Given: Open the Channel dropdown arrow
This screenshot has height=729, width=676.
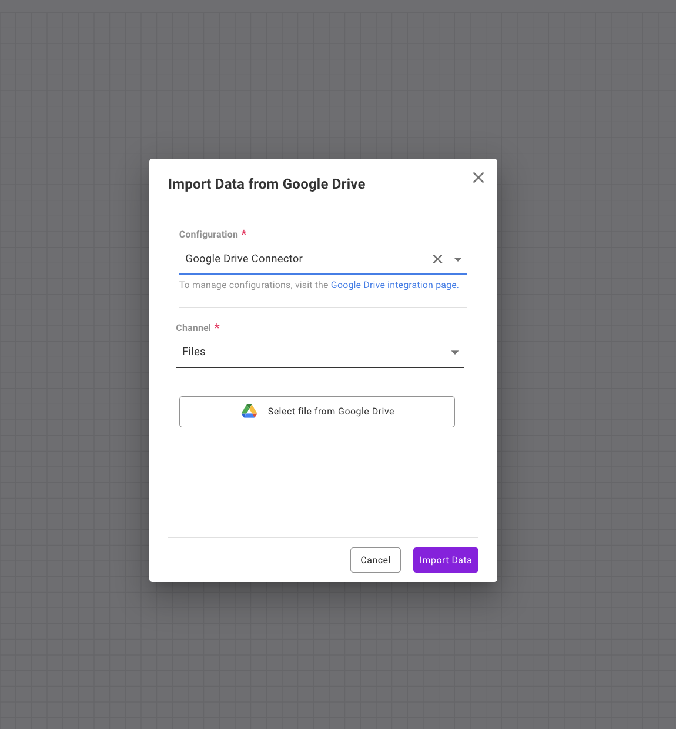Looking at the screenshot, I should [x=454, y=352].
